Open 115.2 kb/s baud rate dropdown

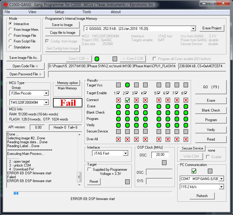click(x=221, y=187)
